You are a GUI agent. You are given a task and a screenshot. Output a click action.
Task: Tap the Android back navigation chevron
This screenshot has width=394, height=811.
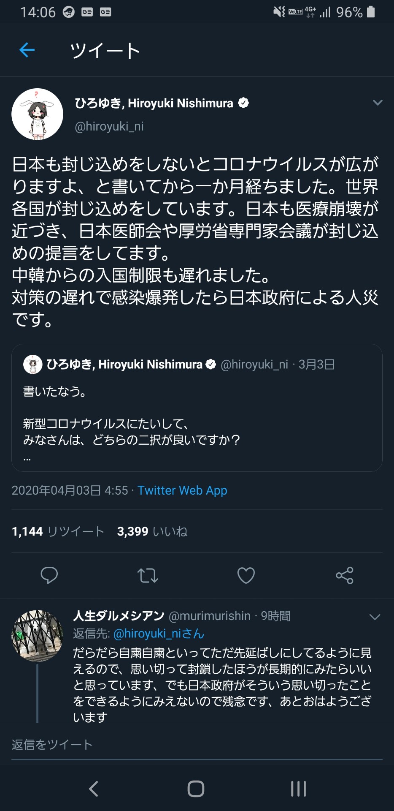[x=94, y=788]
